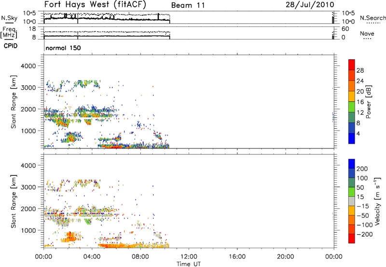This screenshot has width=386, height=267.
Task: Click the 04:00 time tick label
Action: point(92,257)
